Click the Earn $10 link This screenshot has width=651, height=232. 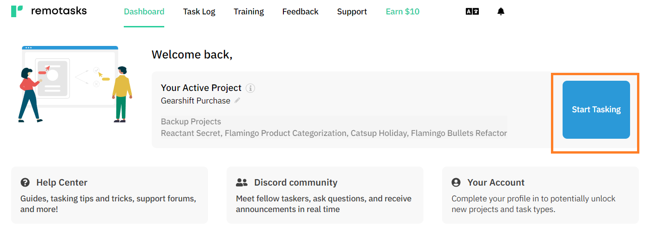point(403,12)
